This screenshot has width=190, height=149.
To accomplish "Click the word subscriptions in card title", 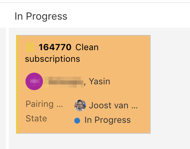I will click(x=52, y=59).
